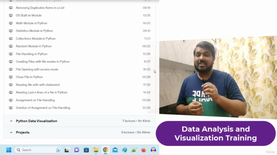Click video icon beside Assignment on File Handling
This screenshot has height=155, width=277.
point(11,100)
